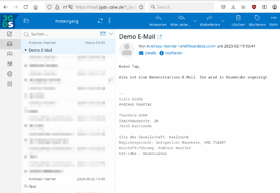Bookmark this page with the star icon
Image resolution: width=280 pixels, height=193 pixels.
[x=141, y=7]
